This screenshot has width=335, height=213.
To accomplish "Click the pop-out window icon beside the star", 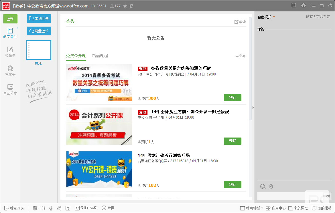I will (131, 6).
